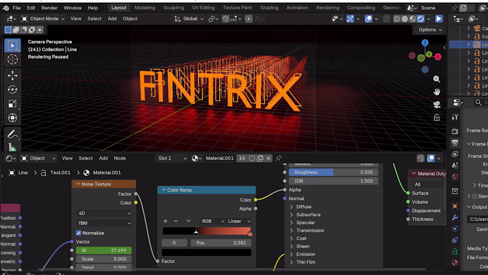Screen dimensions: 488x275
Task: Activate the Annotate pencil tool
Action: pyautogui.click(x=12, y=134)
